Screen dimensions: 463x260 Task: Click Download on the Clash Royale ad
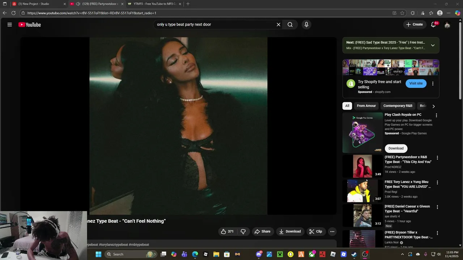point(396,148)
